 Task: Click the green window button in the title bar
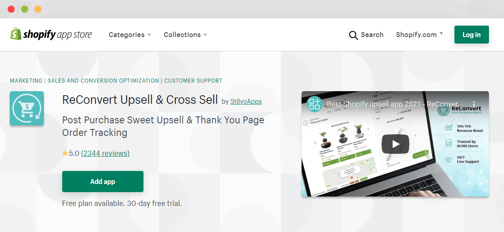pos(25,9)
